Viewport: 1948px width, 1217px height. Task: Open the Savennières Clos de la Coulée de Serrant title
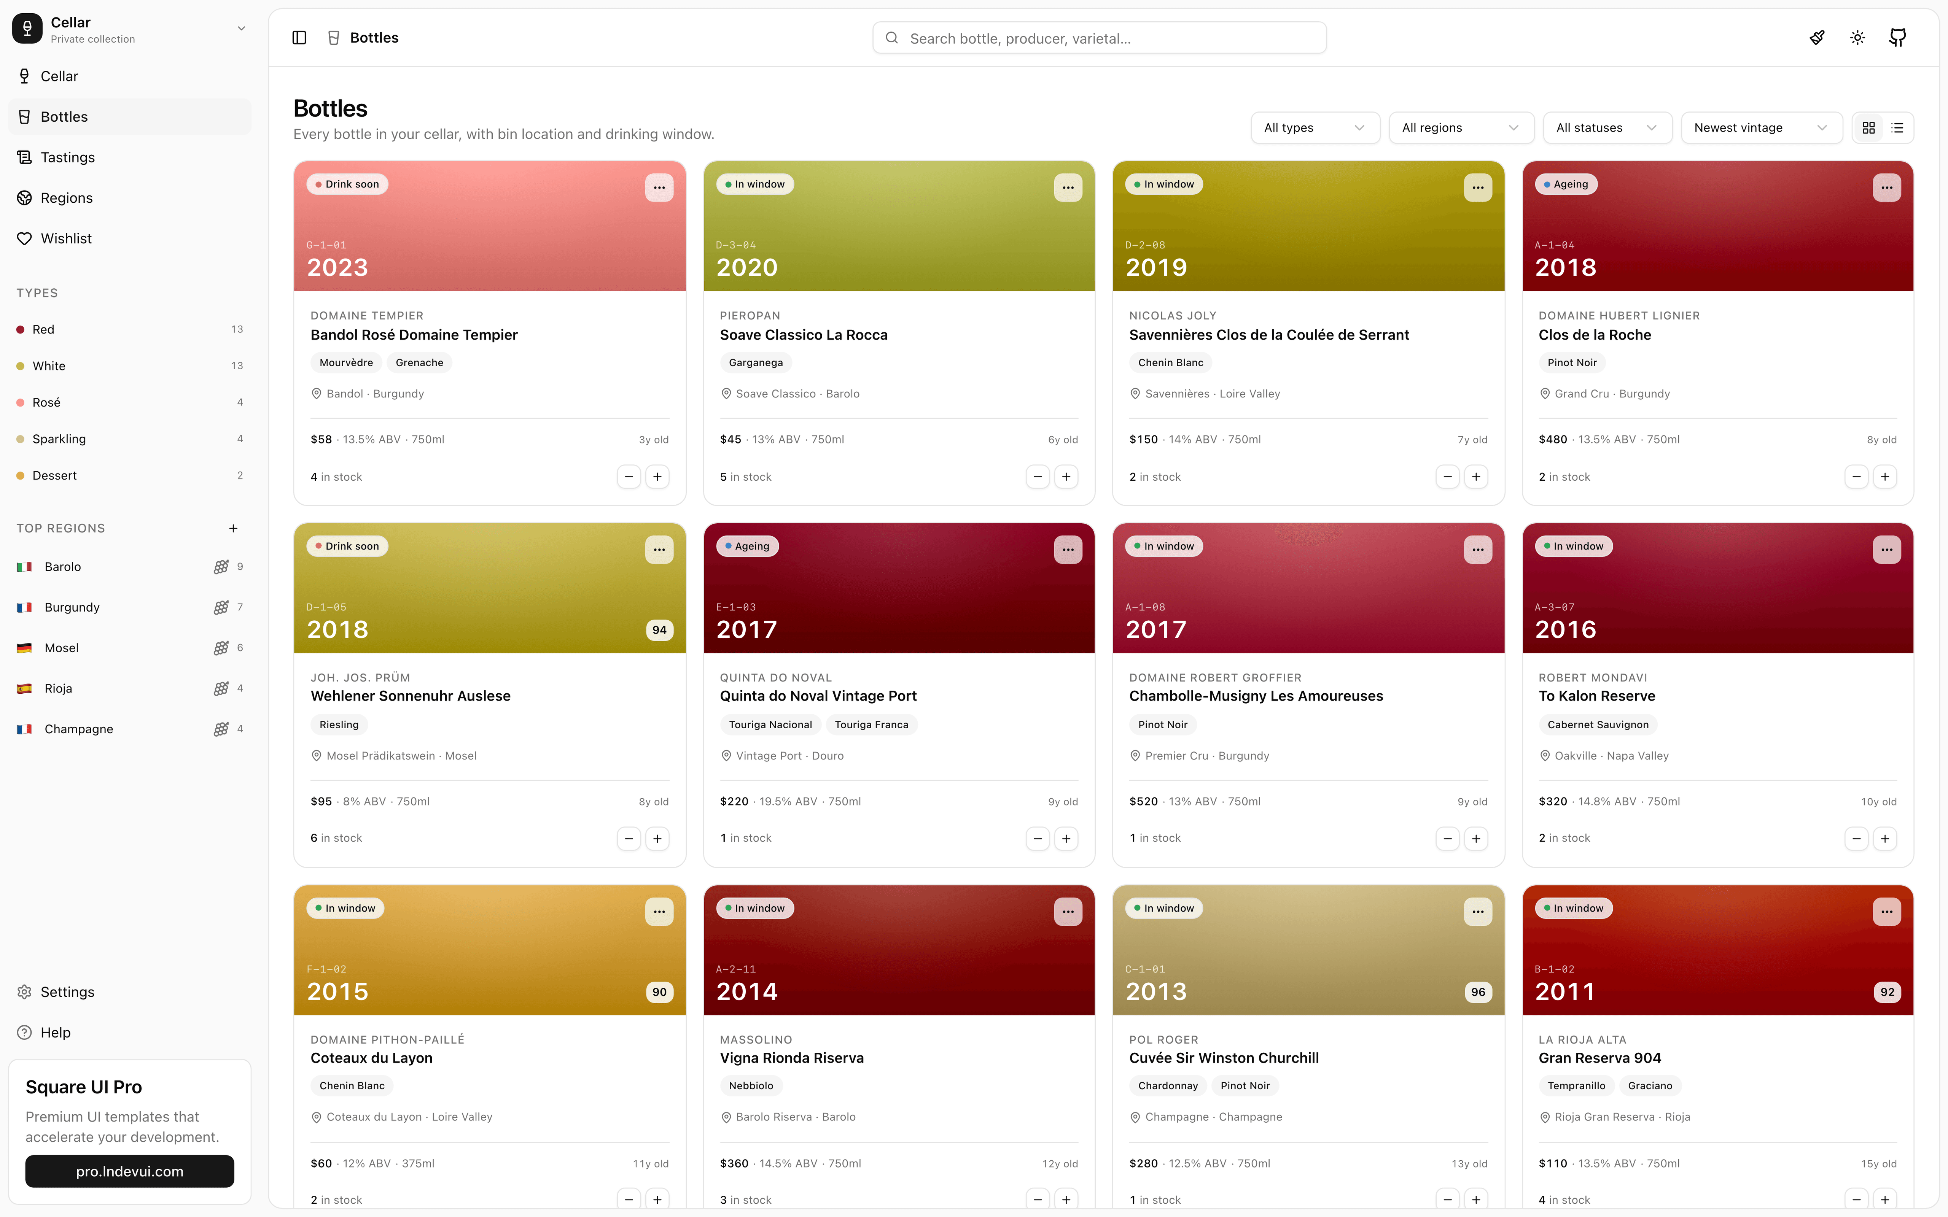1268,335
